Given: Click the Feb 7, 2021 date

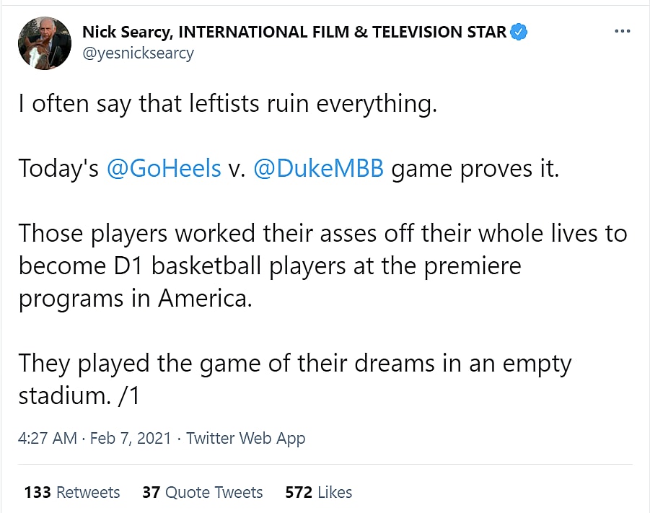Looking at the screenshot, I should [x=131, y=438].
